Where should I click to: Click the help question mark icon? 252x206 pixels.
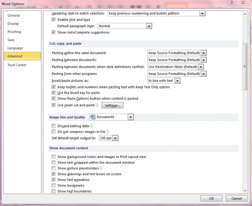(x=232, y=2)
